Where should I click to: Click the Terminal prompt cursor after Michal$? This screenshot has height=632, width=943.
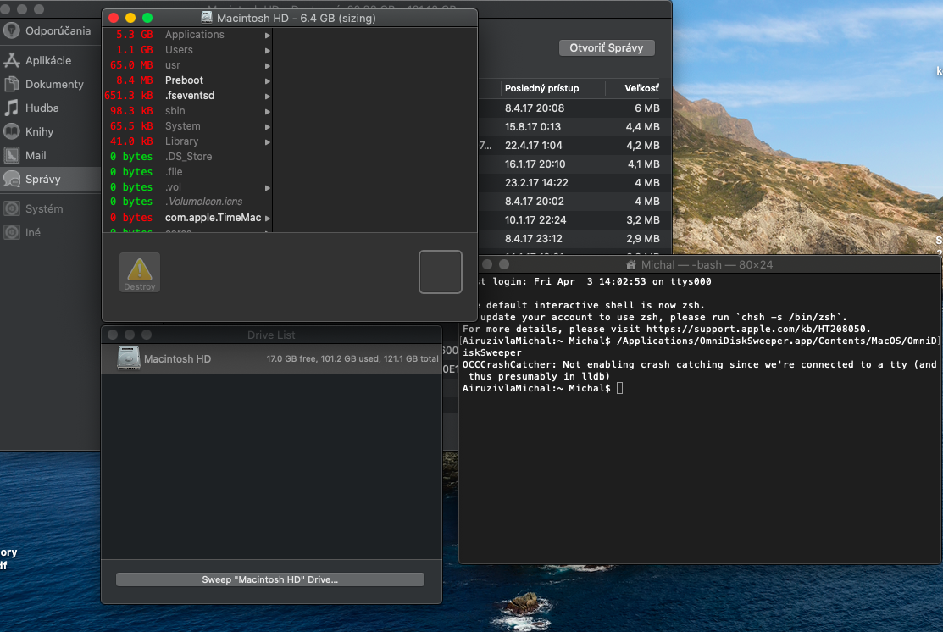(x=619, y=389)
